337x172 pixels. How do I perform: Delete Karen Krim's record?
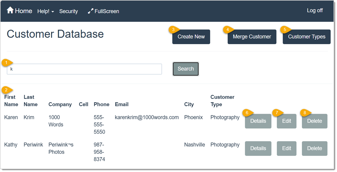315,121
